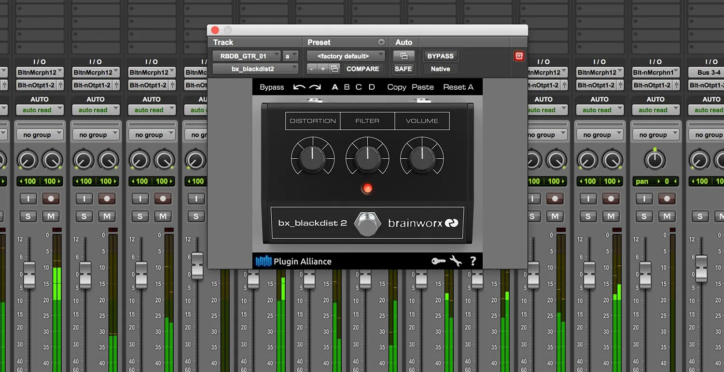This screenshot has height=372, width=724.
Task: Click the DISTORTION label on pedal
Action: pos(313,121)
